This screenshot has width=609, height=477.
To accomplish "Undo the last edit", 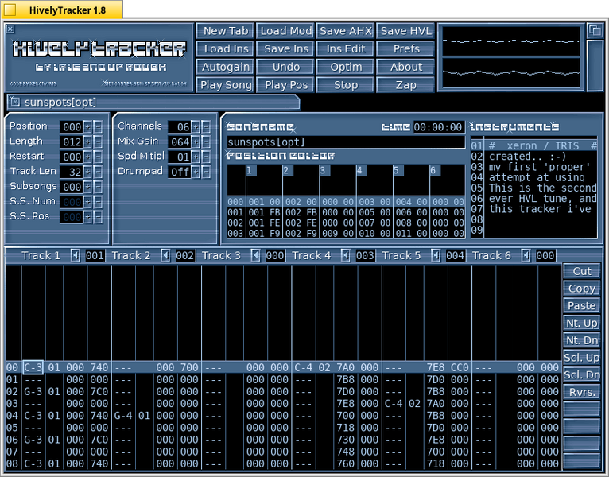I will click(x=285, y=67).
